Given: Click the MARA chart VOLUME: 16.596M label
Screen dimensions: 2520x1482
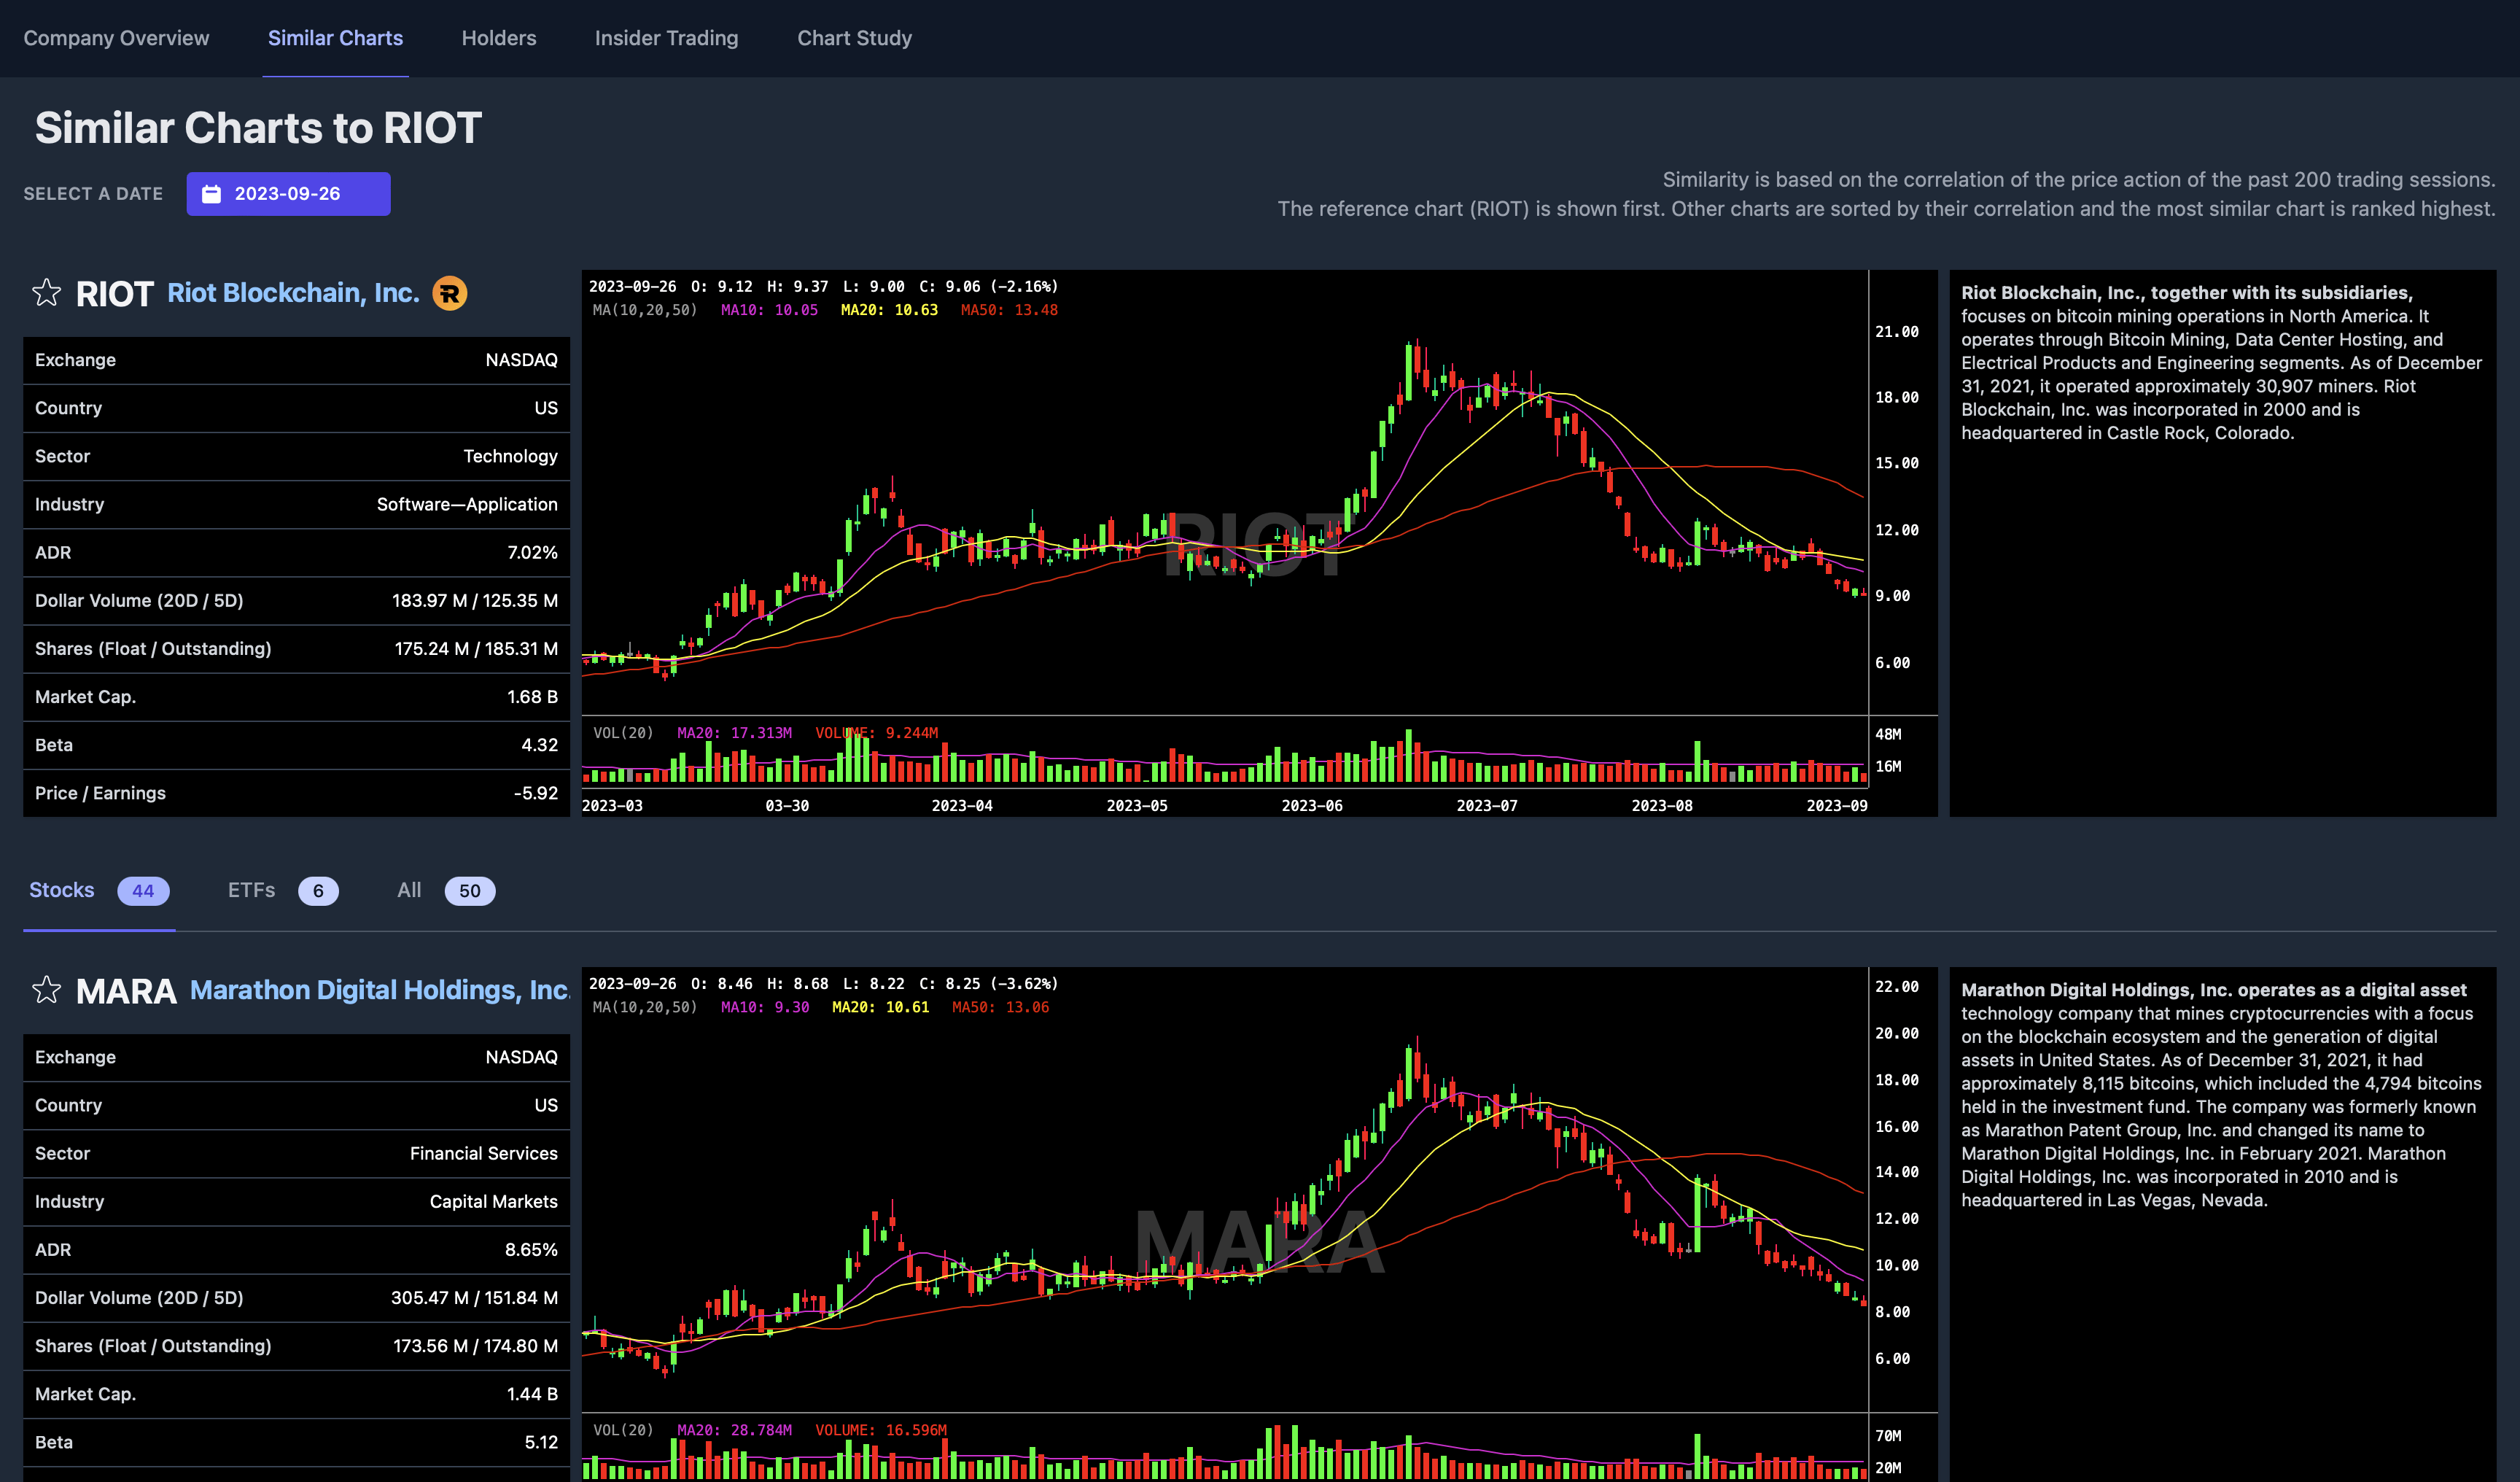Looking at the screenshot, I should click(880, 1430).
